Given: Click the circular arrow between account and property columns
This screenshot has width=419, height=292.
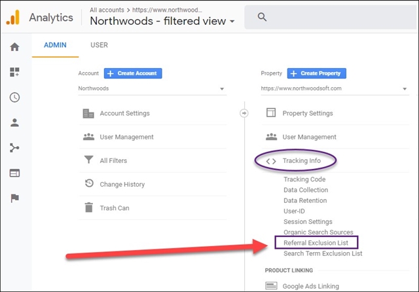Looking at the screenshot, I should point(244,113).
